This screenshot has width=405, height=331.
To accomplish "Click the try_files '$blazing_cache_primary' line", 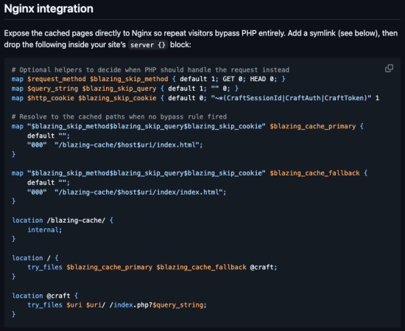I will [152, 267].
